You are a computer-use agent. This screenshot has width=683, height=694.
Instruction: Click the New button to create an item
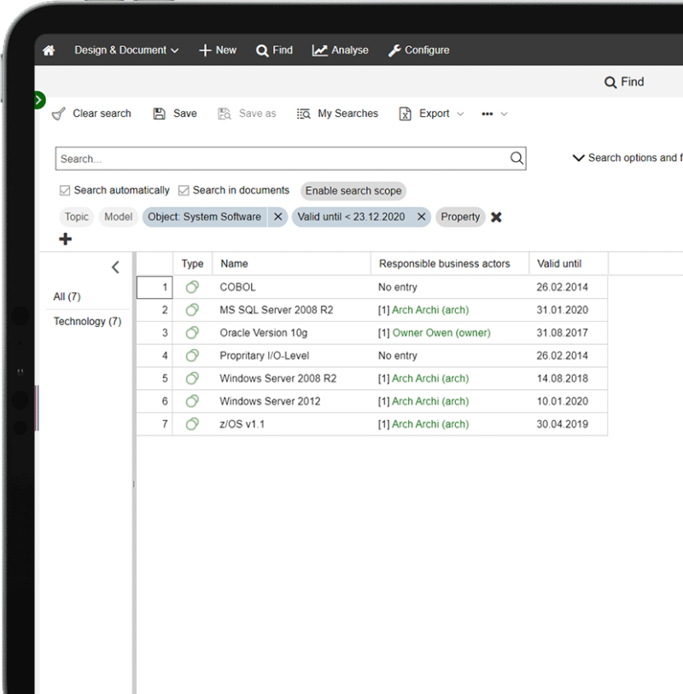tap(217, 50)
